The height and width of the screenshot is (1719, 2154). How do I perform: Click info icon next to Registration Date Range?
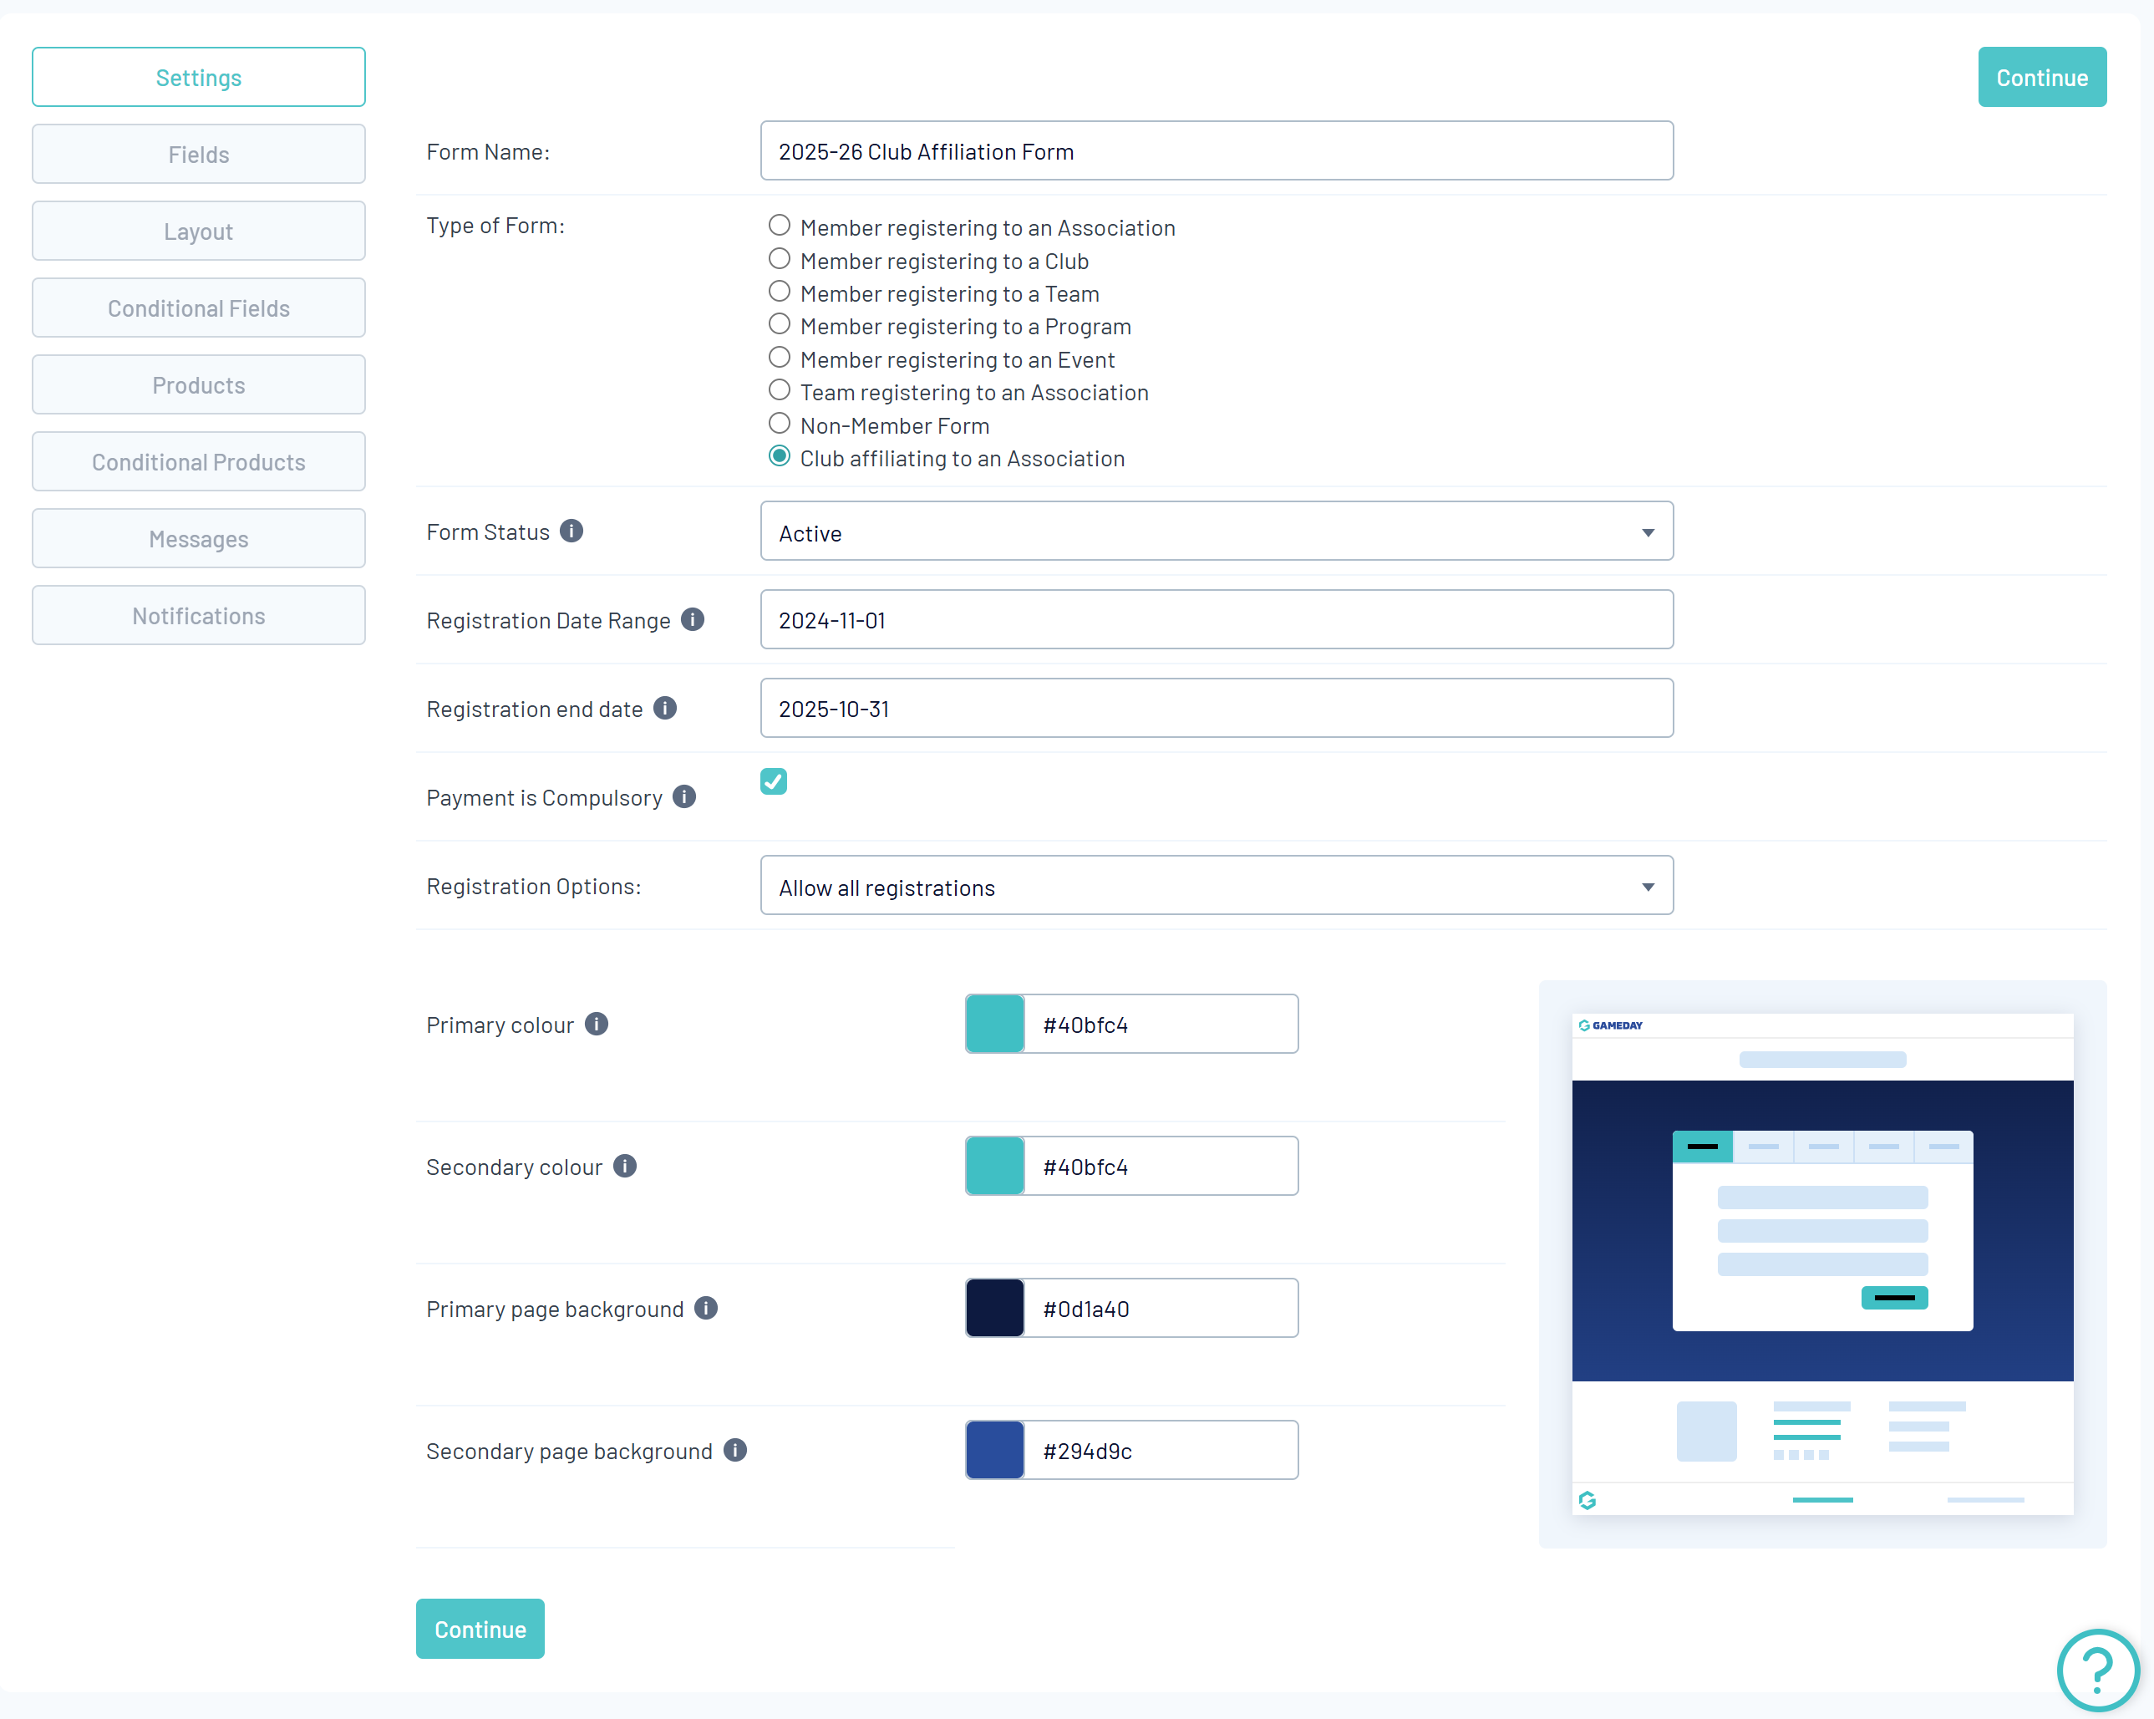(693, 619)
